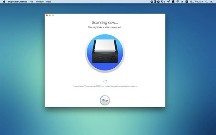Click the first round status menu icon

click(x=152, y=2)
